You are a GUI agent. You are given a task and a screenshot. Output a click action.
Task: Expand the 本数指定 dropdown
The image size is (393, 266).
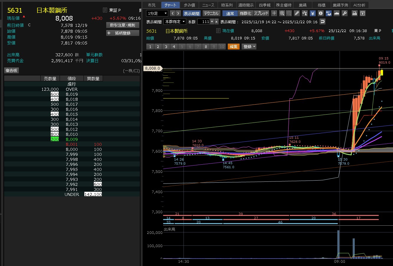coord(175,22)
